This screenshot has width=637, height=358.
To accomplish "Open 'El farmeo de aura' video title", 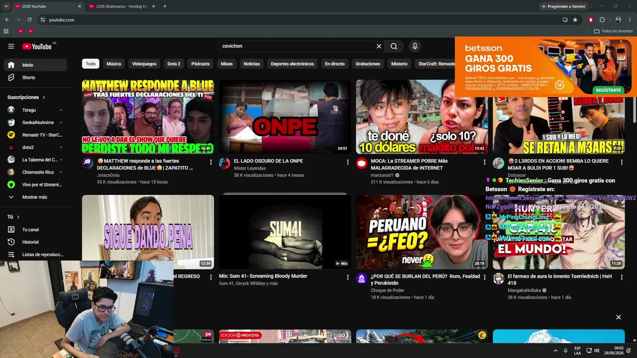I will point(560,279).
